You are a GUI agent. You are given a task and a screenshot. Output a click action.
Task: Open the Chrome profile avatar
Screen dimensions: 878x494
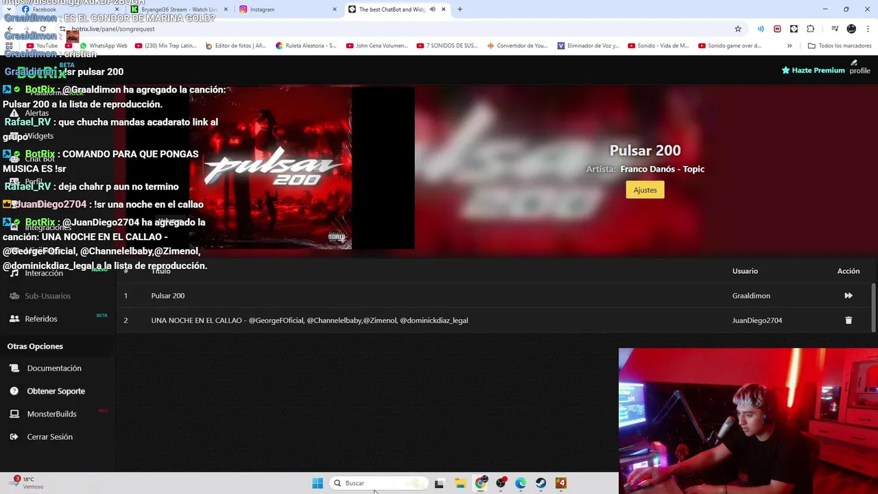[x=851, y=29]
